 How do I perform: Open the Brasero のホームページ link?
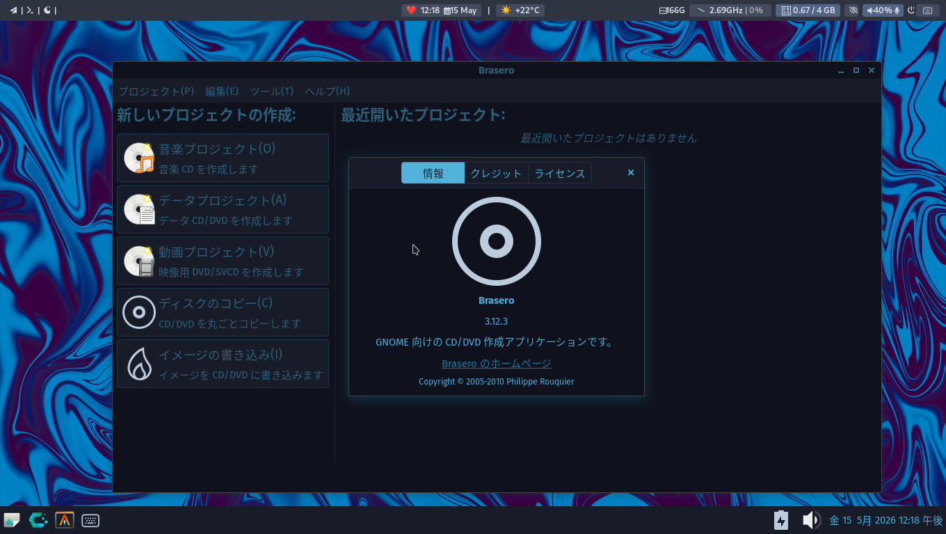coord(497,363)
